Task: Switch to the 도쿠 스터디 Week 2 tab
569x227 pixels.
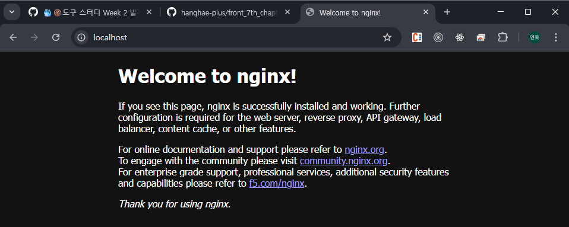Action: coord(91,12)
